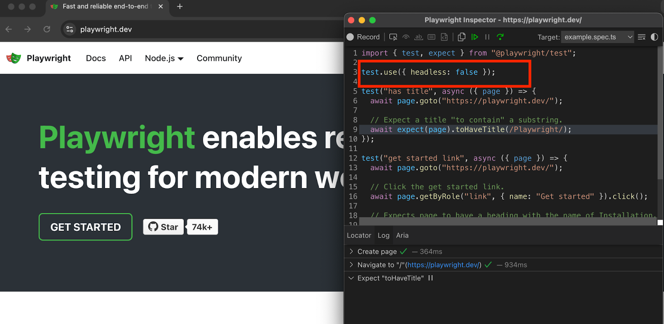Switch to the Aria tab
The width and height of the screenshot is (664, 324).
(402, 235)
